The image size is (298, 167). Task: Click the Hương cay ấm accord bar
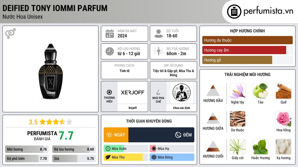[x=247, y=50]
